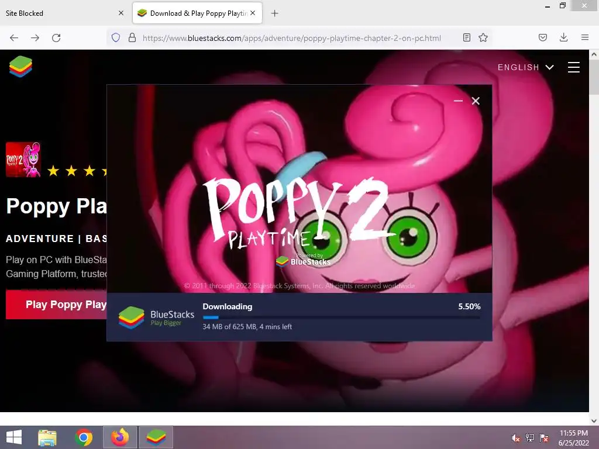Click the vertical scrollbar thumb

click(594, 77)
